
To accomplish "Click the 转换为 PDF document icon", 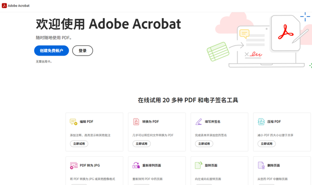I will tap(136, 122).
